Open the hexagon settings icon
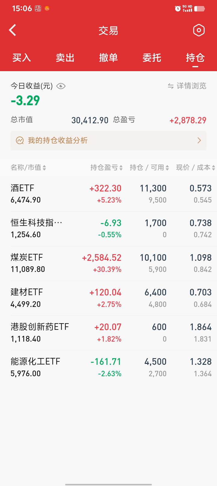 pyautogui.click(x=199, y=30)
